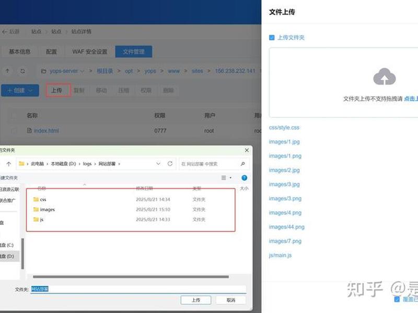
Task: Expand the yops-server dropdown
Action: (82, 71)
